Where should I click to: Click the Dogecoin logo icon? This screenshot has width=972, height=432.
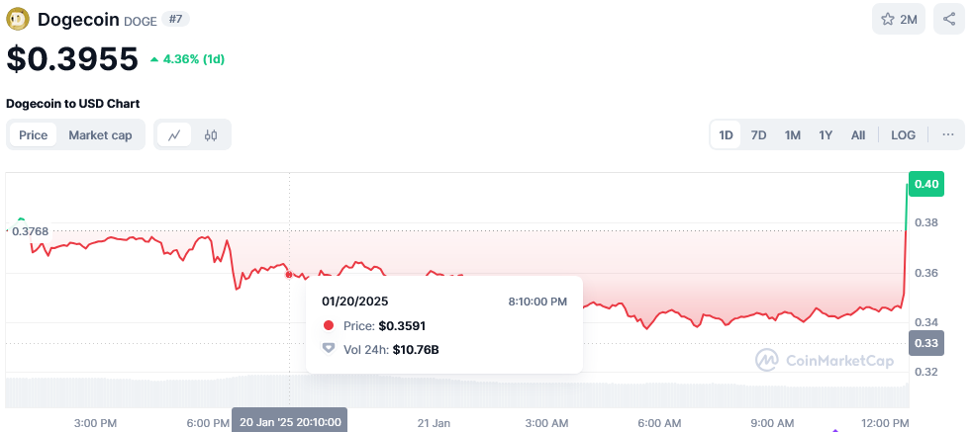coord(18,19)
